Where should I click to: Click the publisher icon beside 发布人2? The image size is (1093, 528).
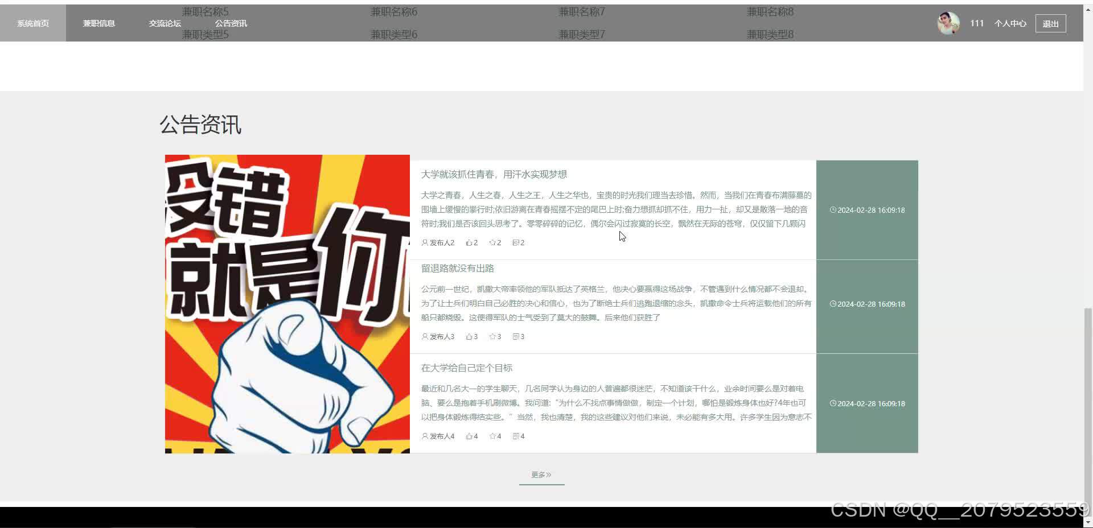[x=425, y=242]
